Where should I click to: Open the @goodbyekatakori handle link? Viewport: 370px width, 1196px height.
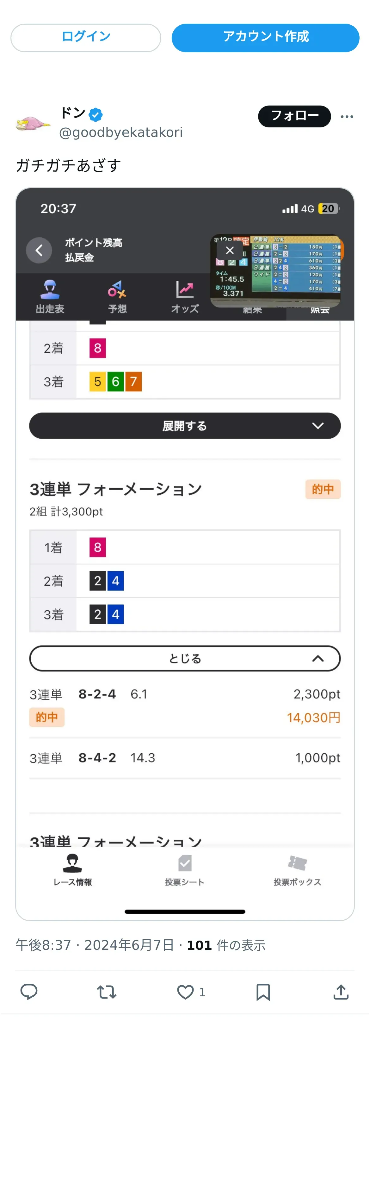(121, 132)
